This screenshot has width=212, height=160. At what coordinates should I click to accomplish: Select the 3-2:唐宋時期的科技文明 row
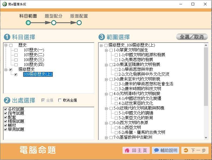pos(140,89)
